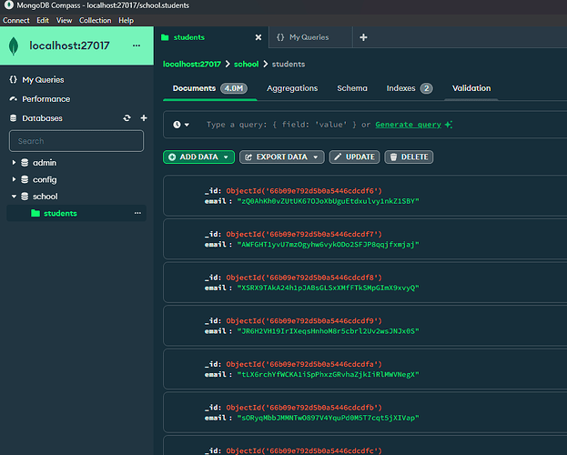Image resolution: width=567 pixels, height=455 pixels.
Task: Close the students tab
Action: tap(258, 37)
